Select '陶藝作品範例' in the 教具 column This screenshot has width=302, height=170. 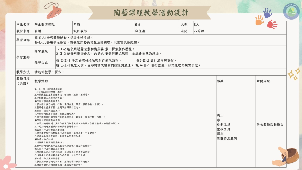pos(227,139)
